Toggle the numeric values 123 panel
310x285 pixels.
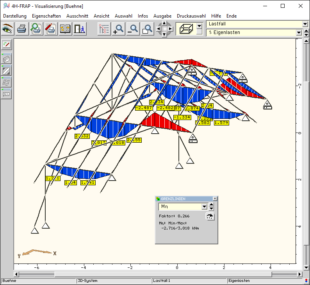[x=7, y=94]
